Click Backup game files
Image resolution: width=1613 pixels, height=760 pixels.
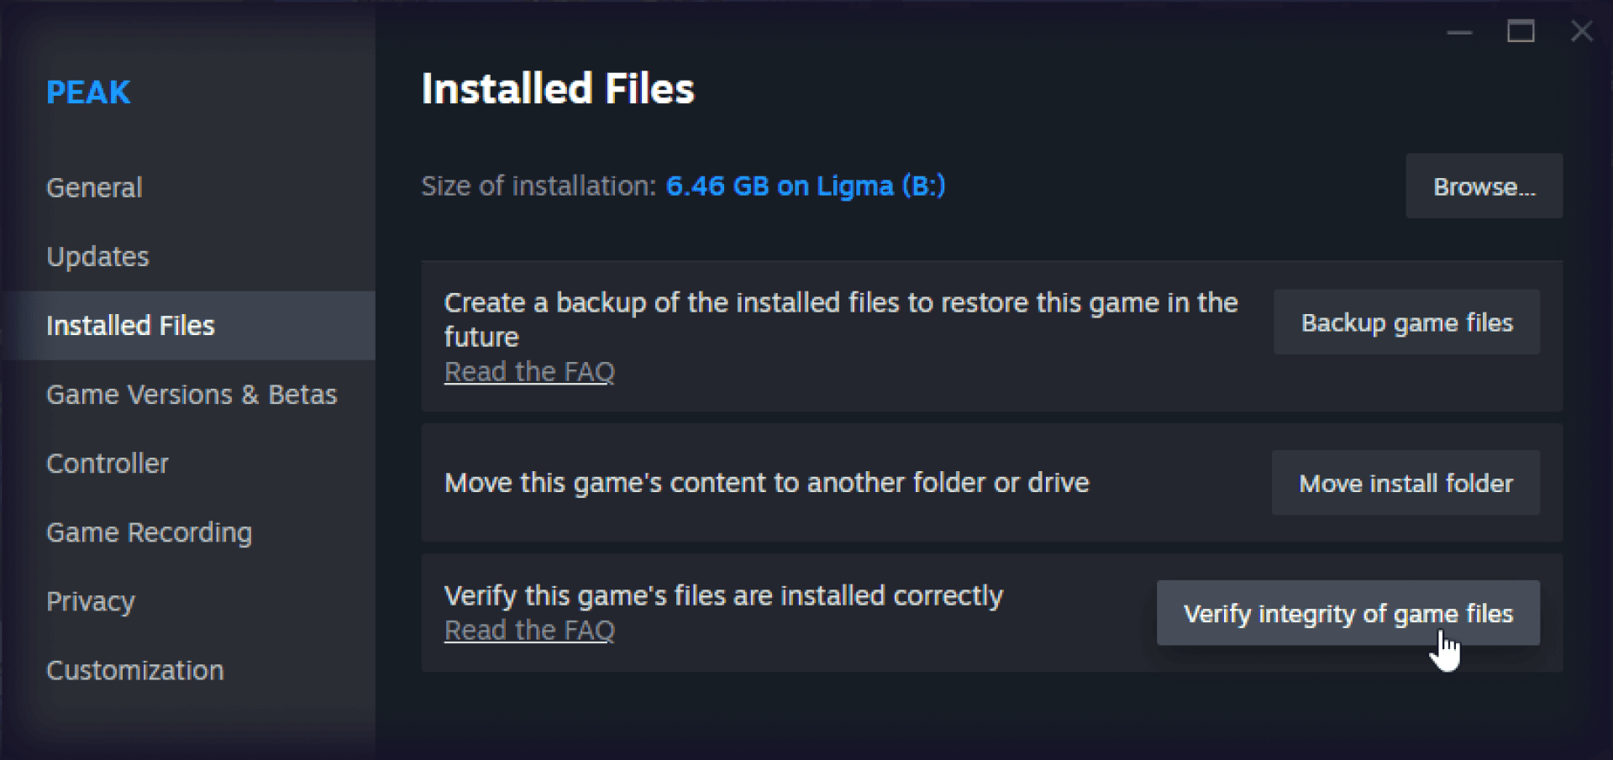click(x=1407, y=322)
